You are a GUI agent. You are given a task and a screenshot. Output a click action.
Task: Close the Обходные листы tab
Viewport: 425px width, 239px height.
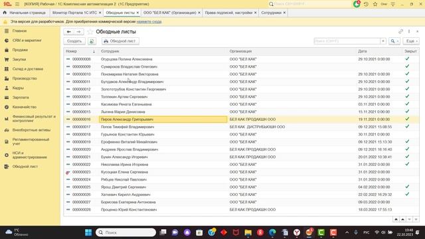click(137, 13)
